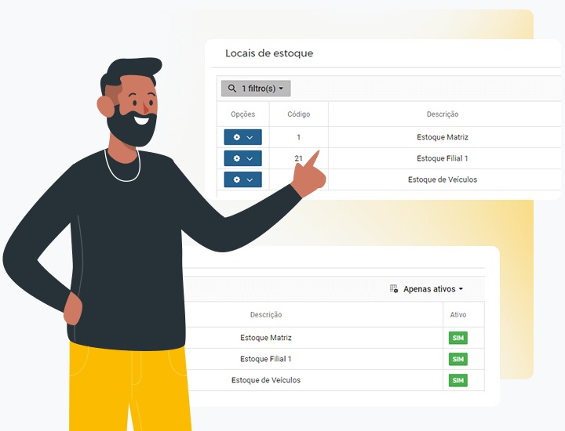565x431 pixels.
Task: Select code cell 21 in upper table
Action: [x=298, y=158]
